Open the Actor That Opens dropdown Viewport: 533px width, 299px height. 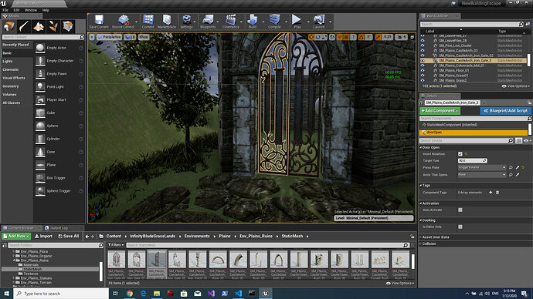pyautogui.click(x=482, y=175)
